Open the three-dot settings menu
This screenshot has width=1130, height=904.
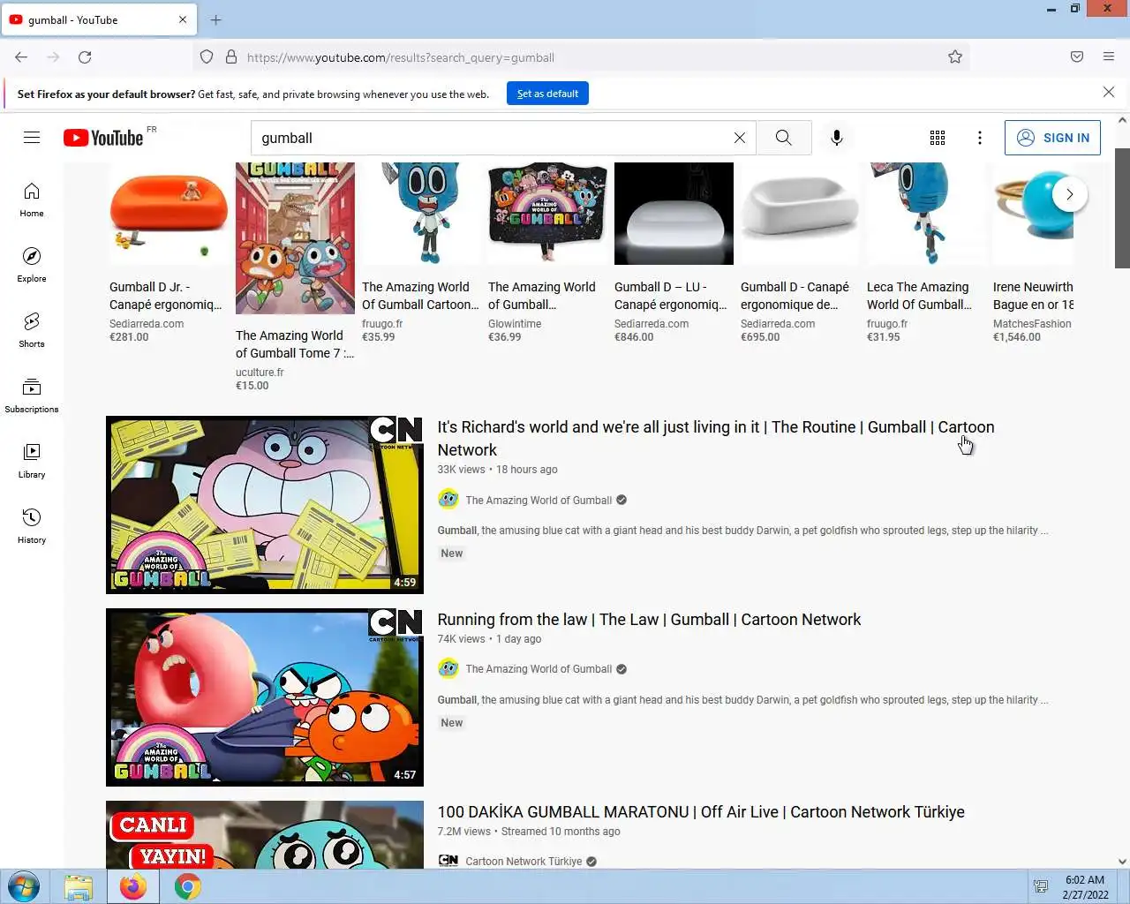pos(980,138)
